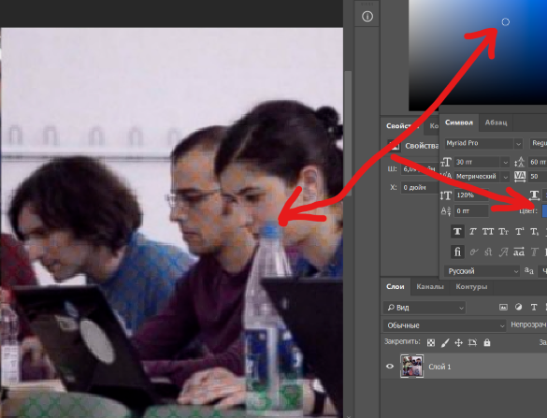Screen dimensions: 547x418
Task: Click the blue text color swatch
Action: click(x=544, y=210)
